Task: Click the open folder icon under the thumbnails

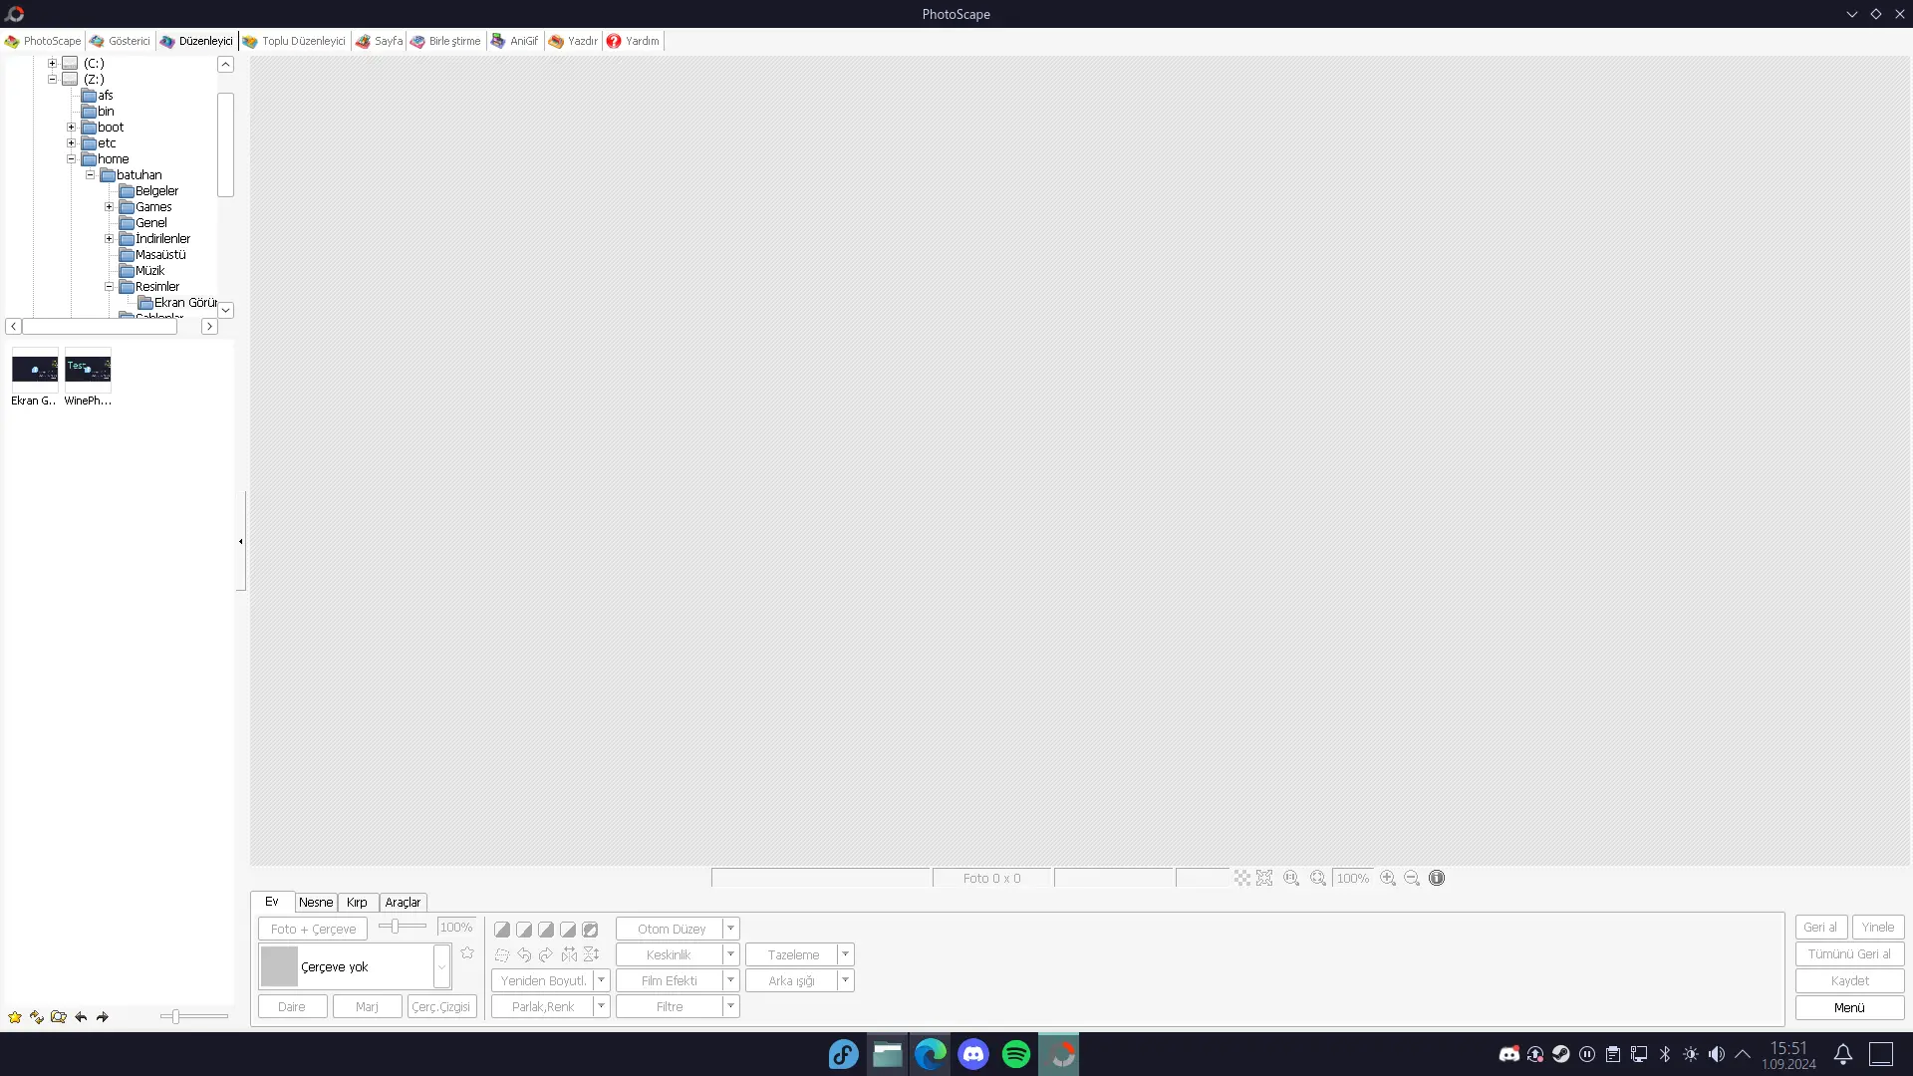Action: point(59,1017)
